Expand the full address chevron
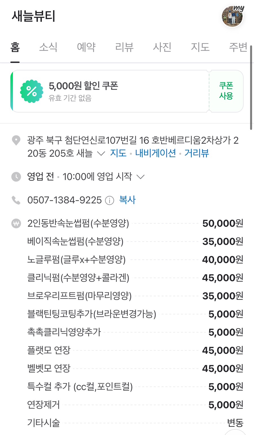 pos(101,153)
